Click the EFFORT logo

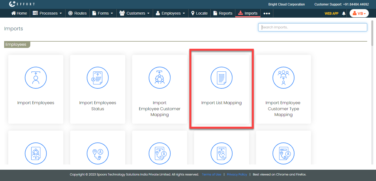pyautogui.click(x=22, y=4)
